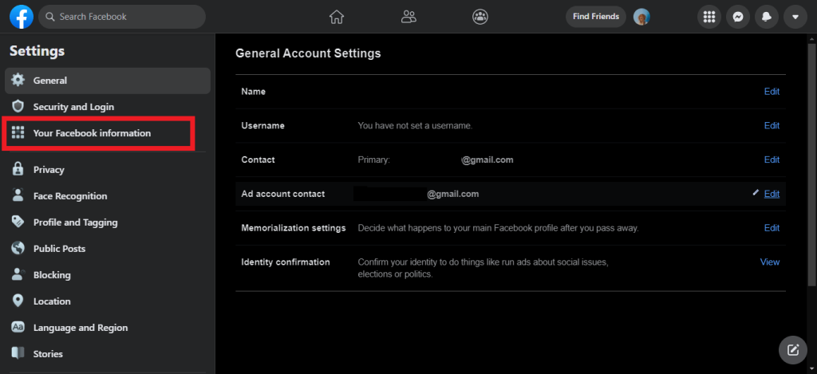Click the pencil icon beside Ad account Edit

pos(756,192)
